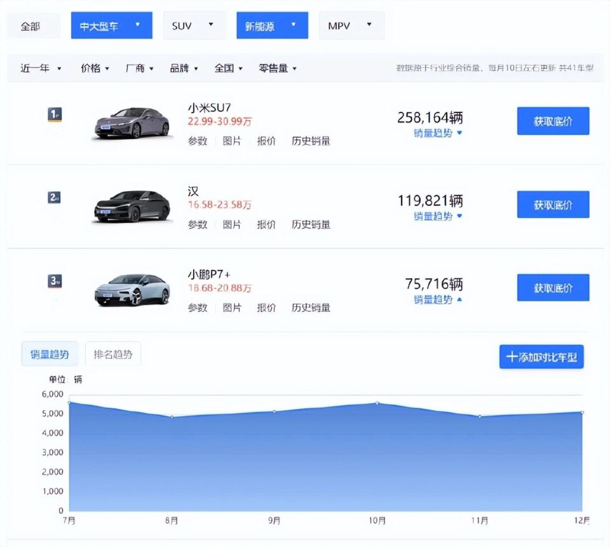Open the 价格 price filter dropdown
This screenshot has width=610, height=547.
pyautogui.click(x=93, y=67)
